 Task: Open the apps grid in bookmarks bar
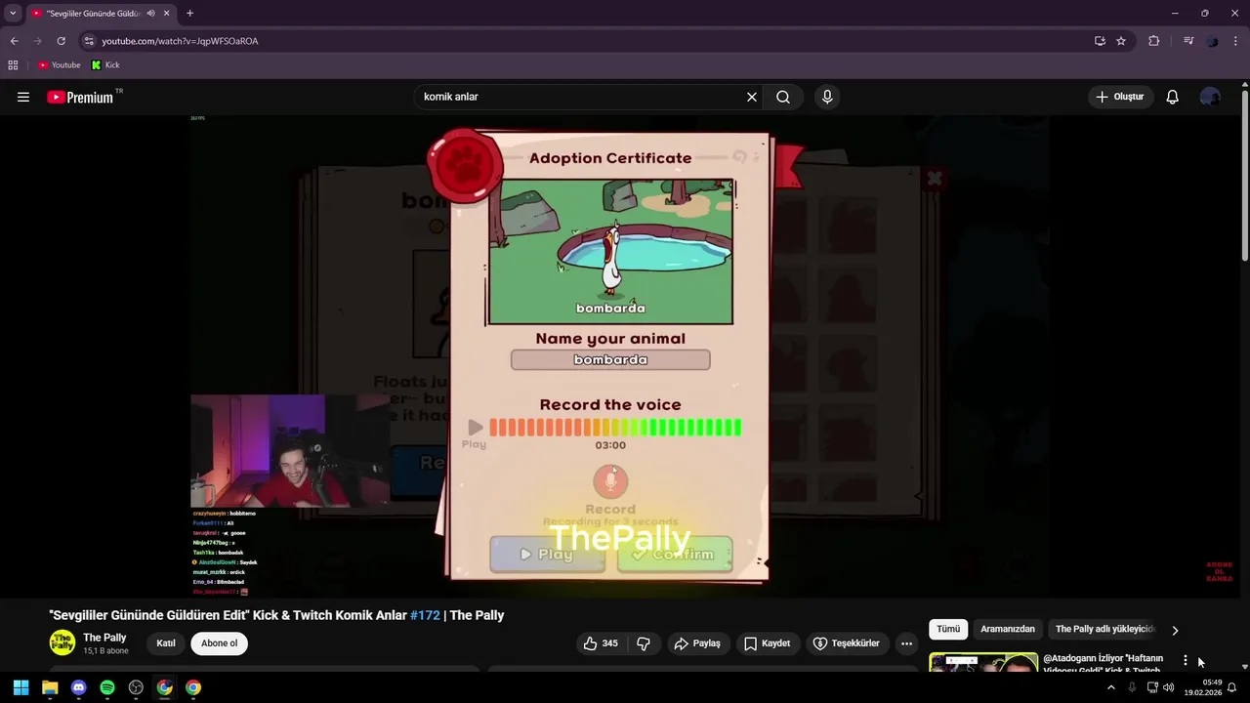pyautogui.click(x=13, y=64)
